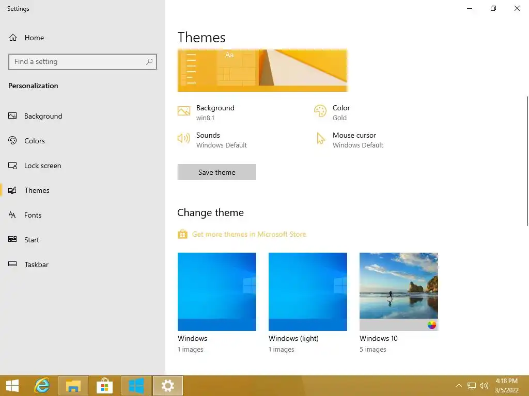Click the volume speaker in system tray

pos(484,386)
